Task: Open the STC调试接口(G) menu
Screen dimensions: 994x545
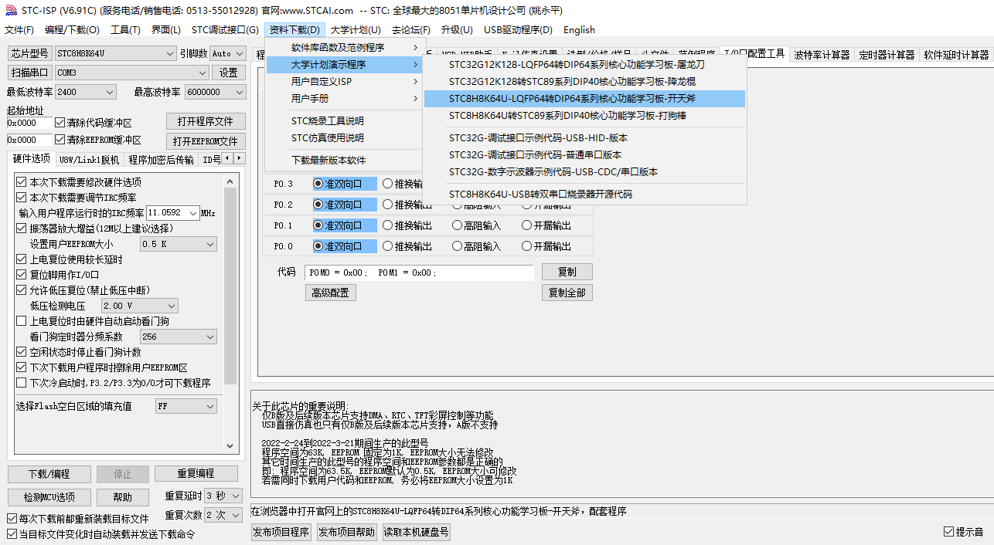Action: pos(225,30)
